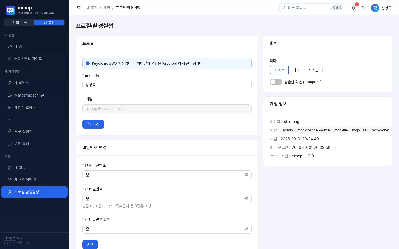Open 내 활동 menu item

tap(34, 168)
